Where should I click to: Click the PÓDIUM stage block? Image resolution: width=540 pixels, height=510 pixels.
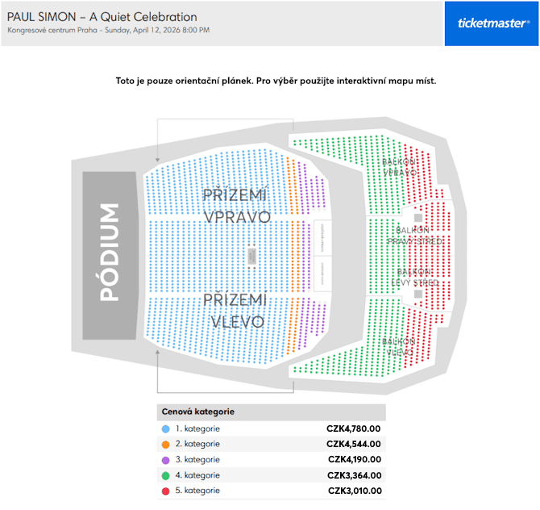tap(110, 256)
